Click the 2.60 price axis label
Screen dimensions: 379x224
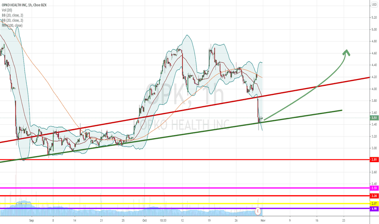click(374, 172)
